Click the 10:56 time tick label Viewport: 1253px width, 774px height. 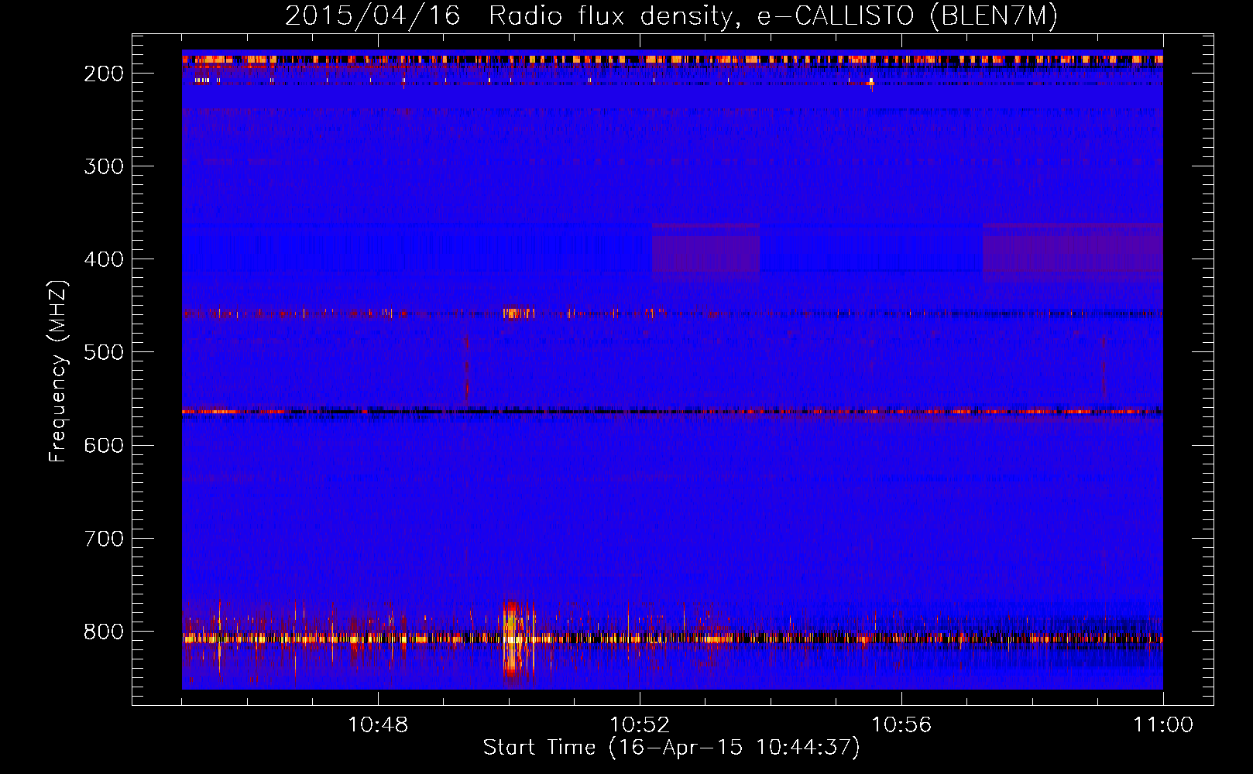(901, 724)
